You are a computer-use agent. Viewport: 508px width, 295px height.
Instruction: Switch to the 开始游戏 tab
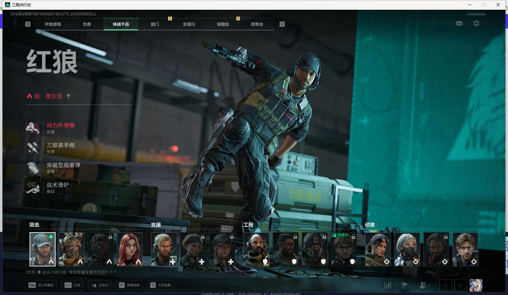tap(52, 24)
